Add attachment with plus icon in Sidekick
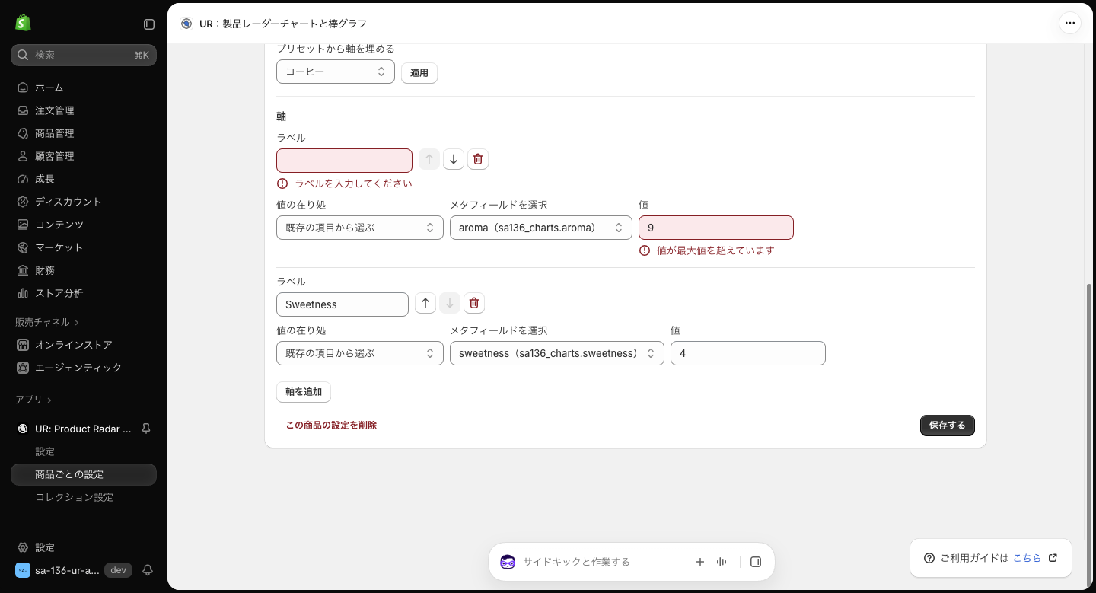Image resolution: width=1096 pixels, height=593 pixels. tap(700, 562)
